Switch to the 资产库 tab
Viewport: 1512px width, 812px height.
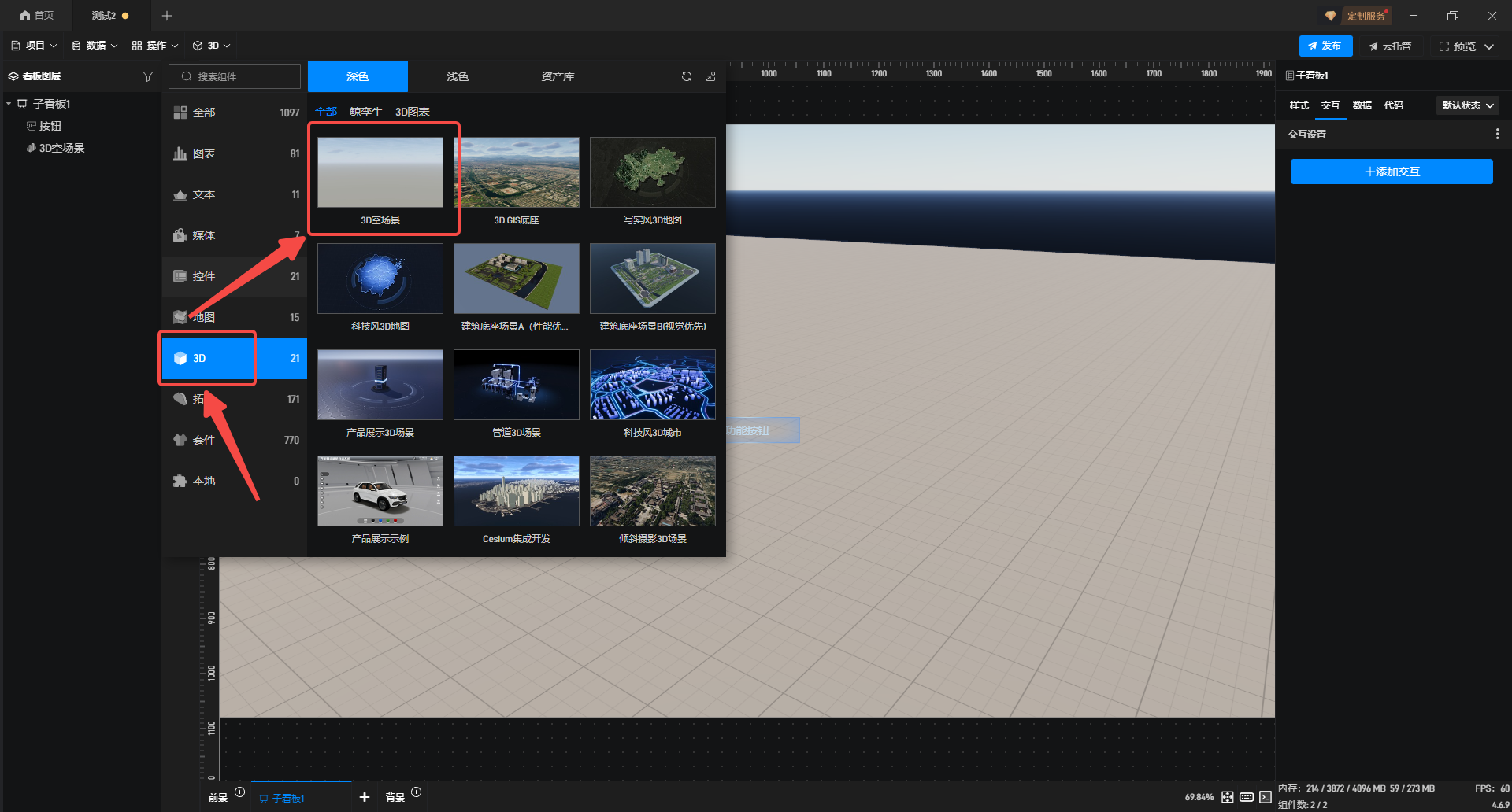(x=558, y=76)
